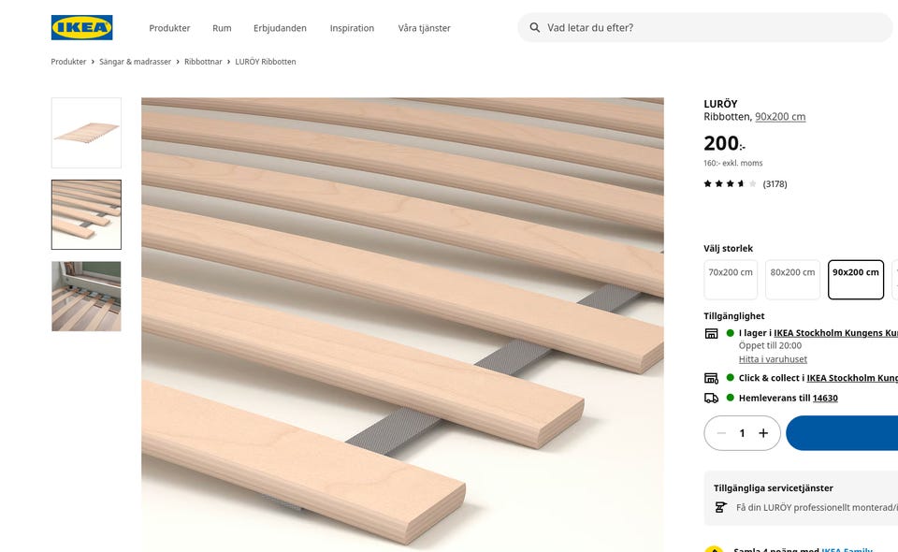This screenshot has width=898, height=552.
Task: Click the IKEA logo
Action: 82,27
